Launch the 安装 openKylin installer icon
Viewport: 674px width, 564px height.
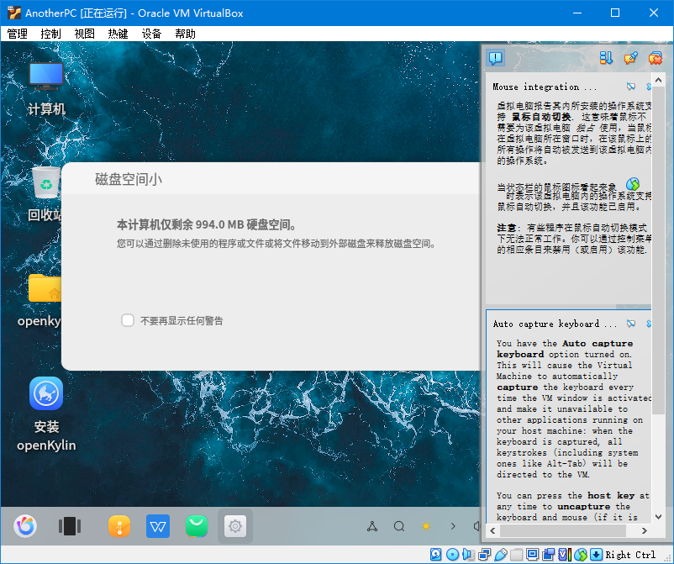click(46, 414)
